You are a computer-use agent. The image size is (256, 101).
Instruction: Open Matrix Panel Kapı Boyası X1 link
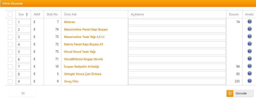click(84, 44)
